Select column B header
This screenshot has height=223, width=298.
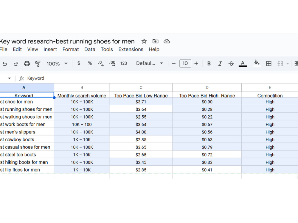point(82,88)
